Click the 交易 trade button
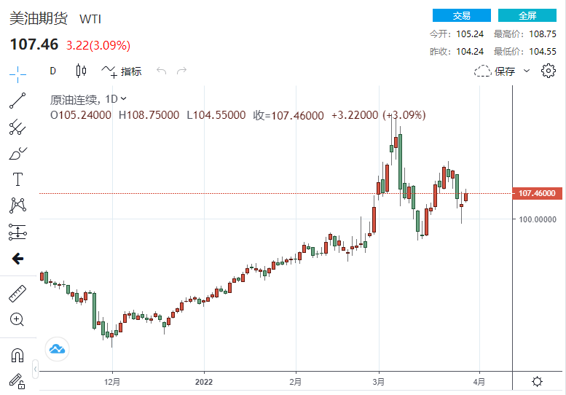 [x=461, y=15]
